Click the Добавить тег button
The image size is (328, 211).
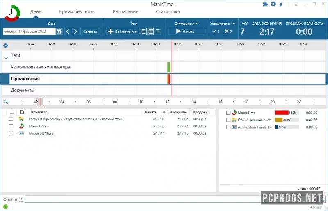(122, 32)
